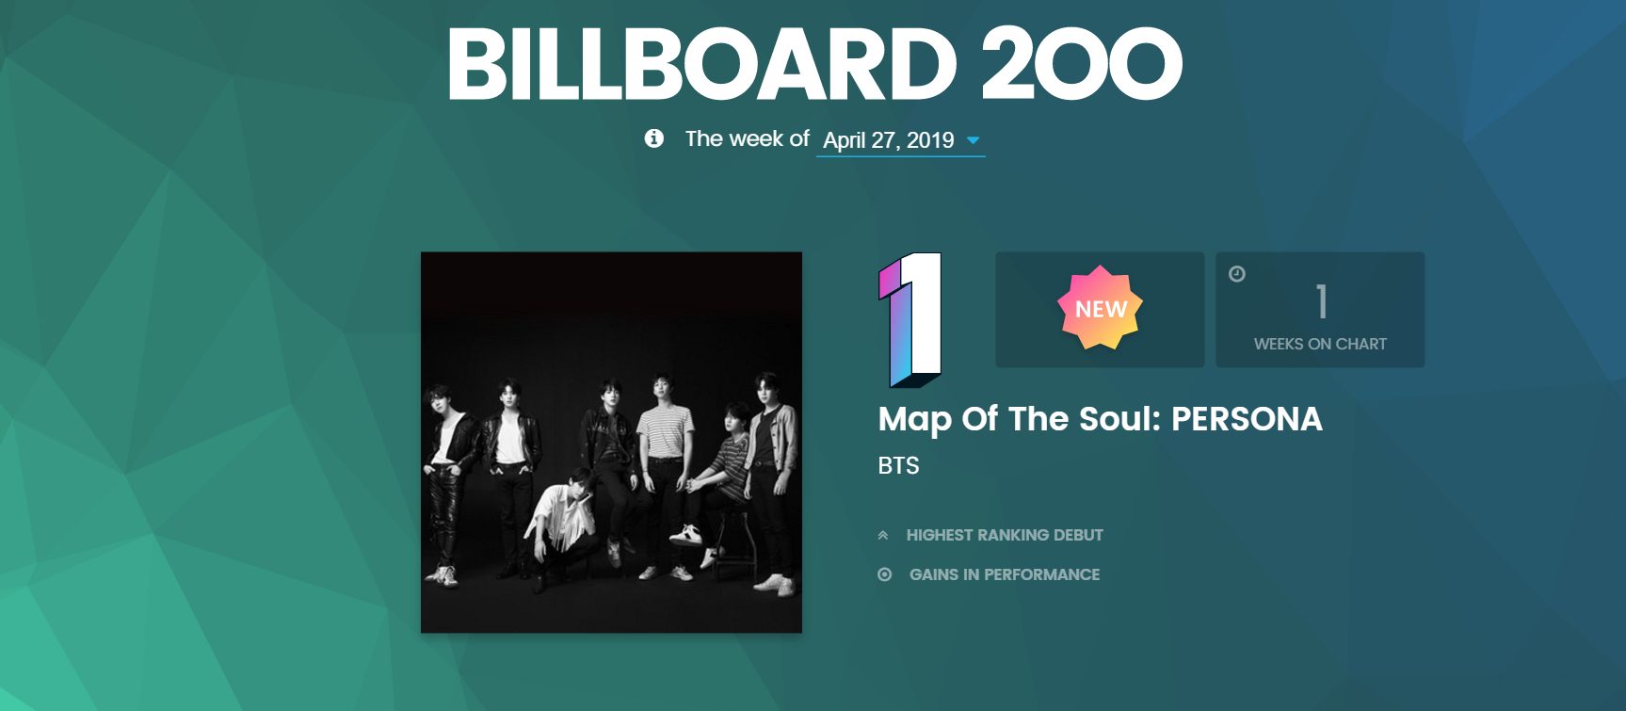This screenshot has width=1626, height=711.
Task: Click the BTS artist name
Action: (898, 465)
